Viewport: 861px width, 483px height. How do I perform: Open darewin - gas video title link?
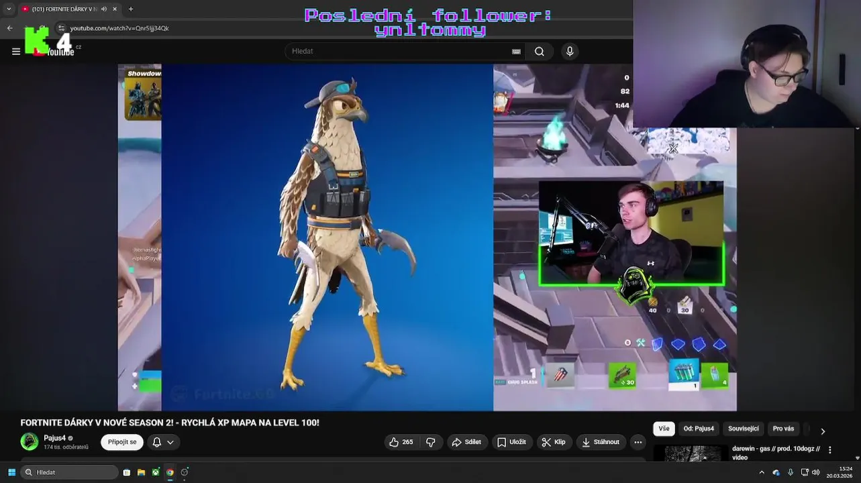[776, 453]
